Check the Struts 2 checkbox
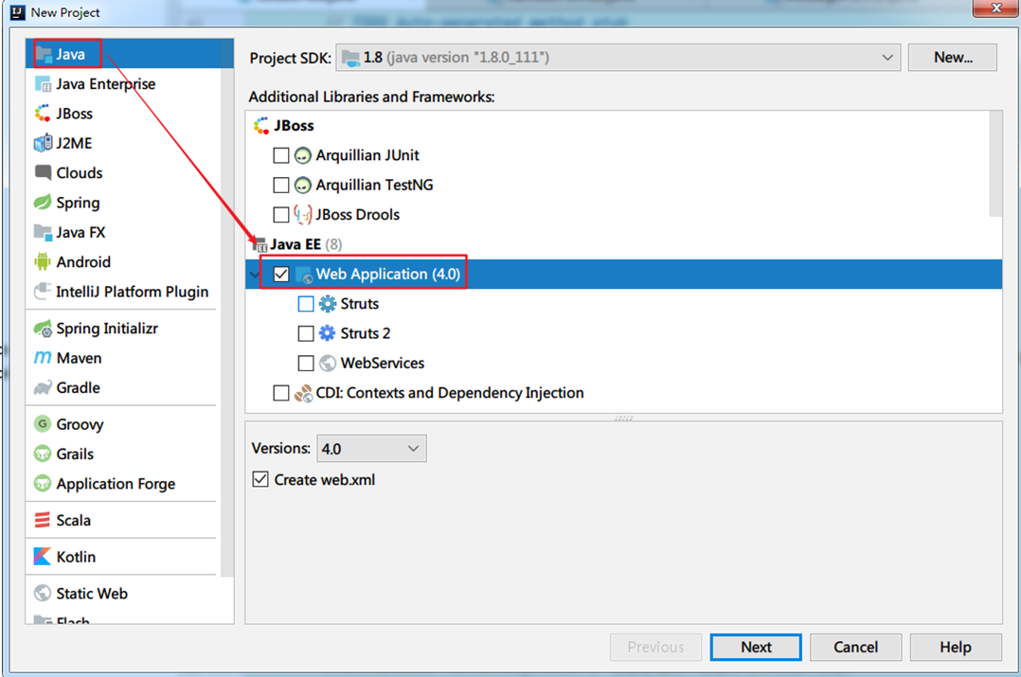Image resolution: width=1021 pixels, height=677 pixels. click(305, 333)
